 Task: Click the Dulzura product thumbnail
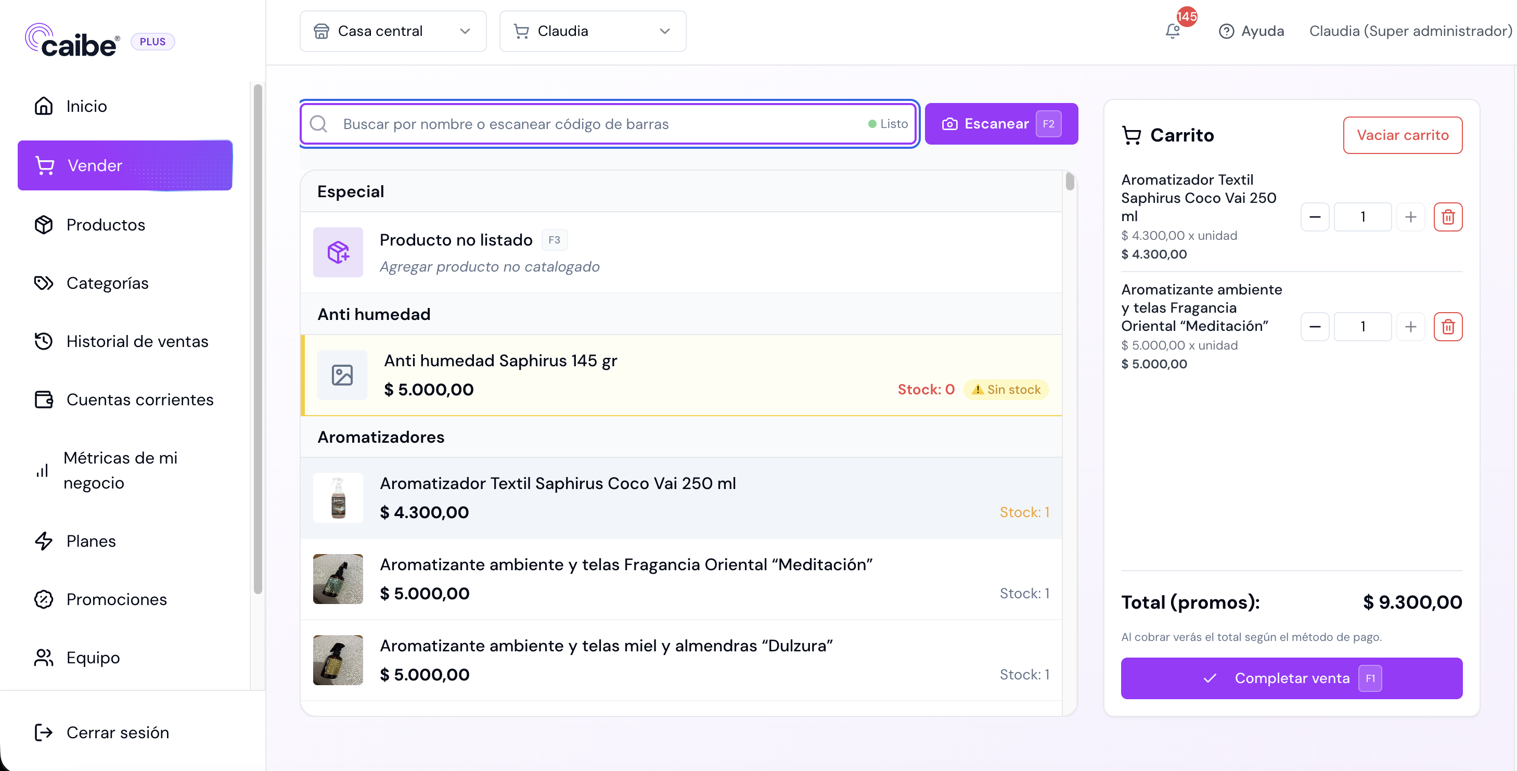(x=338, y=660)
